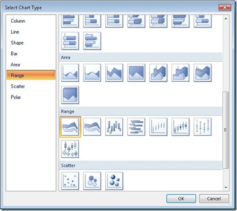237x211 pixels.
Task: Select the Error Bar chart icon
Action: tap(202, 127)
